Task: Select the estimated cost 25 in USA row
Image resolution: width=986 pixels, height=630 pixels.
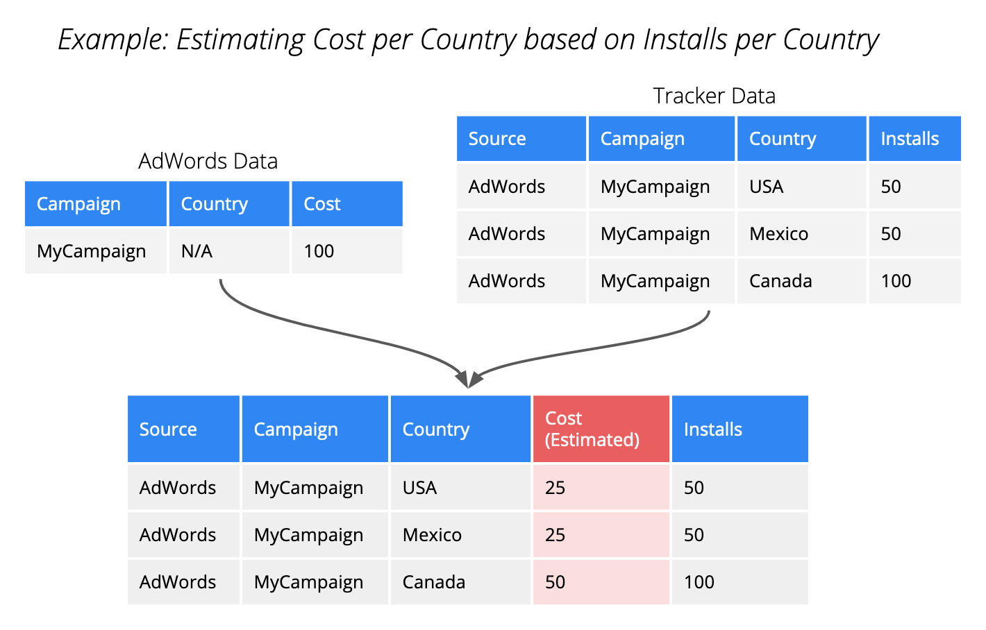Action: (x=601, y=488)
